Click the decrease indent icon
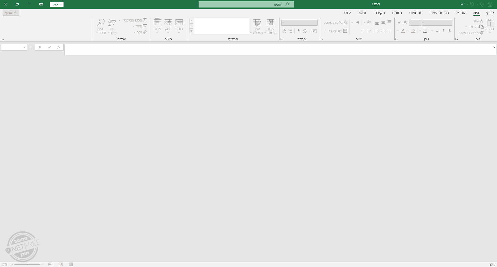The height and width of the screenshot is (267, 497). tap(369, 31)
